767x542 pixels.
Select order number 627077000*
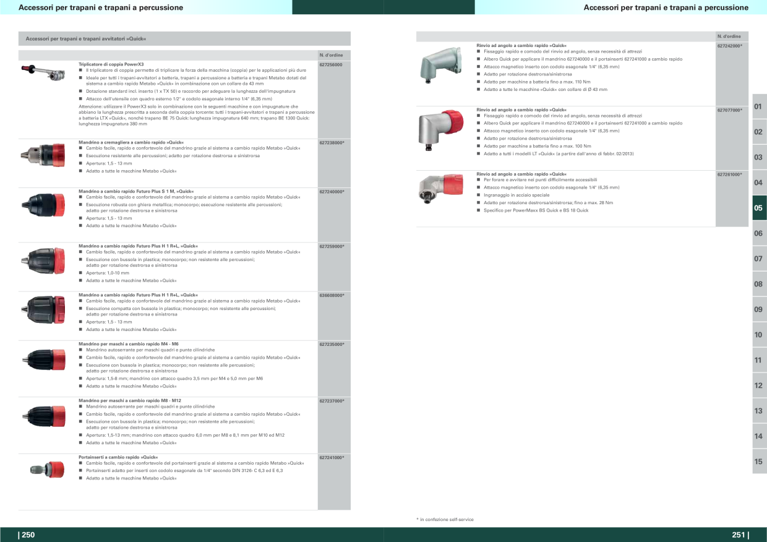[x=730, y=110]
